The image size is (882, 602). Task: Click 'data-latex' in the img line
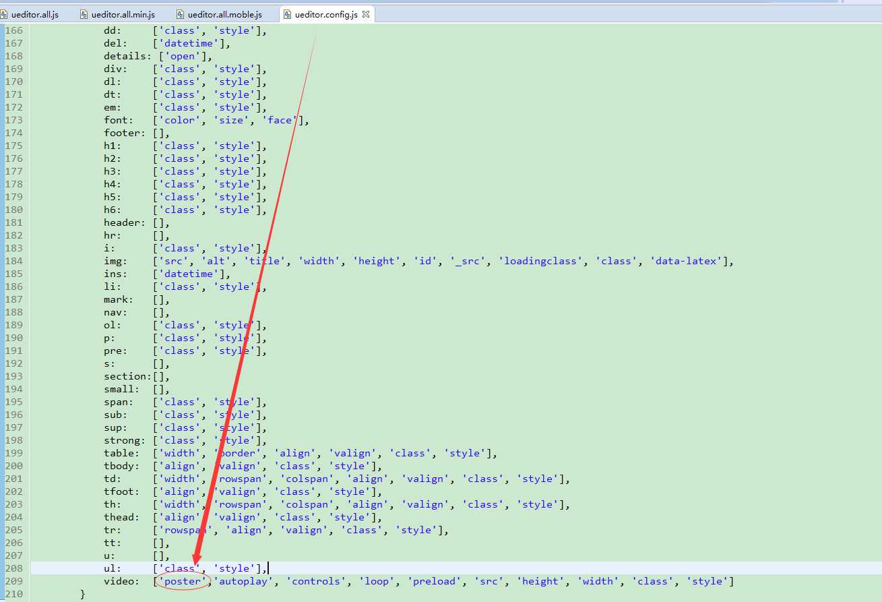[687, 261]
